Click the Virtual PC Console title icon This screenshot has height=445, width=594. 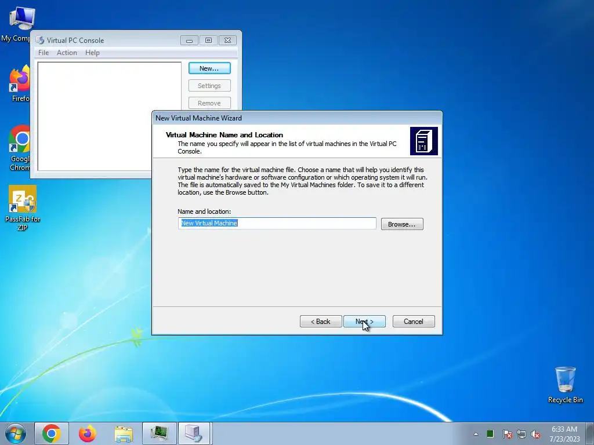click(x=39, y=40)
